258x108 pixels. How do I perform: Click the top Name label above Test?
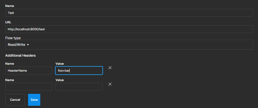9,6
